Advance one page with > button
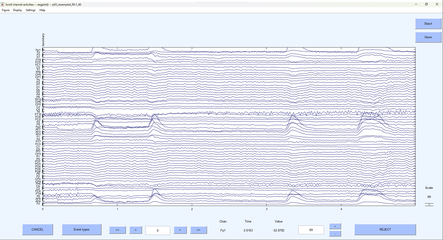The height and width of the screenshot is (240, 443). 180,230
